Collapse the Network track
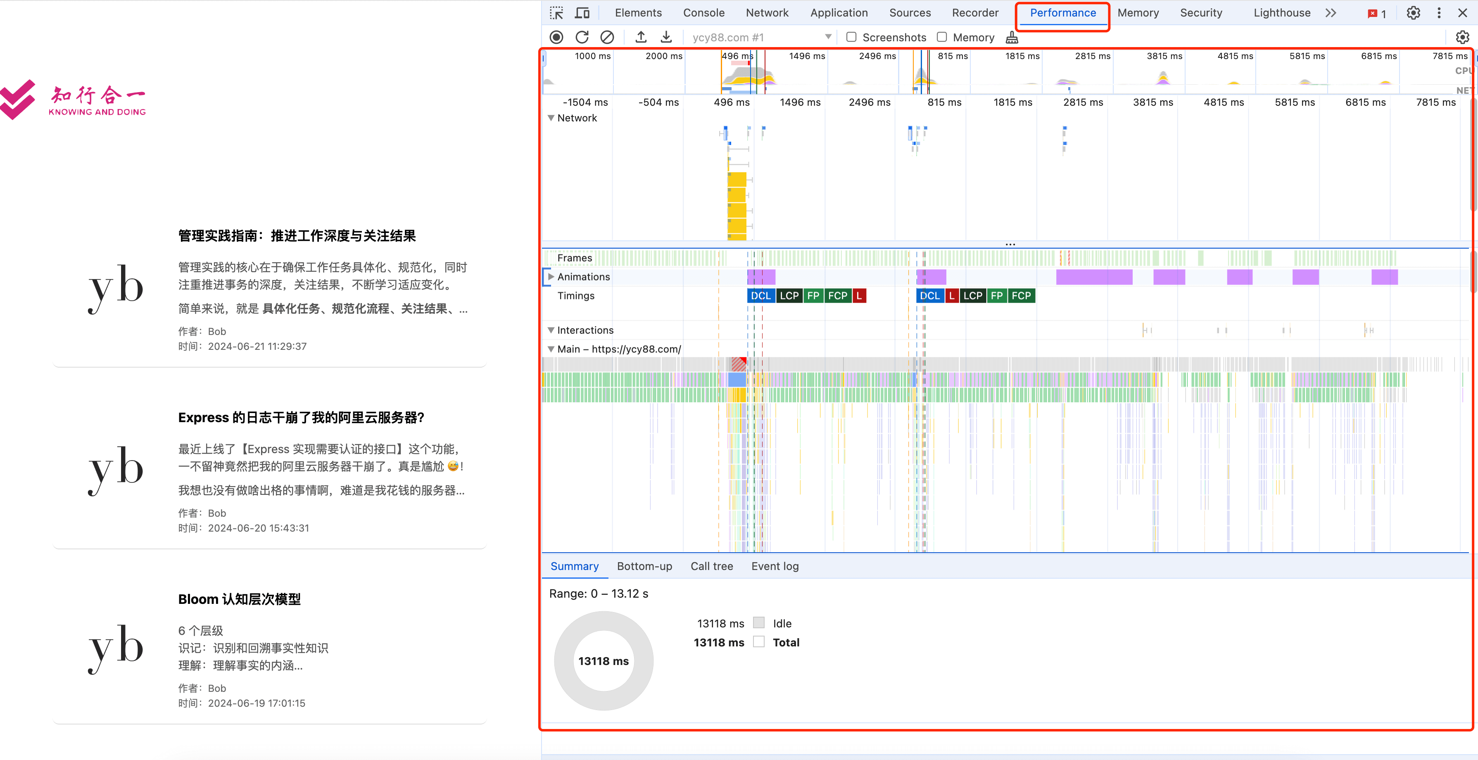The image size is (1478, 760). point(551,118)
